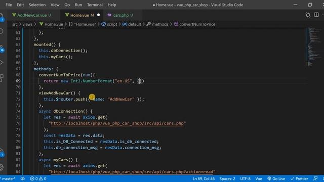Click views in the breadcrumb
Image resolution: width=324 pixels, height=182 pixels.
pyautogui.click(x=27, y=24)
